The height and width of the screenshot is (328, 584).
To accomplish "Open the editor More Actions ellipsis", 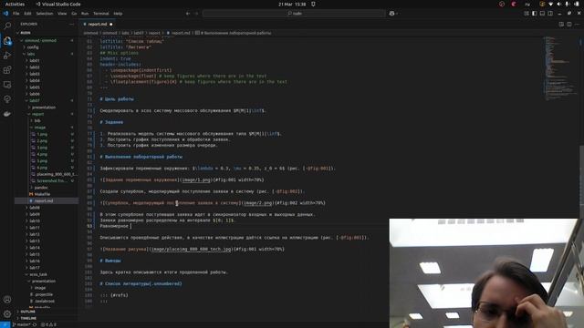I will (577, 25).
